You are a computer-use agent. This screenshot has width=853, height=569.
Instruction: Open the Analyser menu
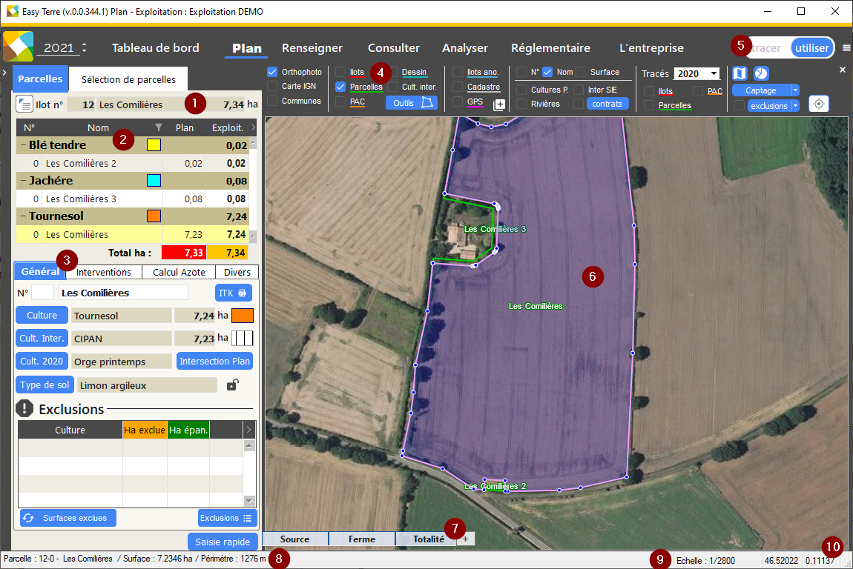pos(464,48)
